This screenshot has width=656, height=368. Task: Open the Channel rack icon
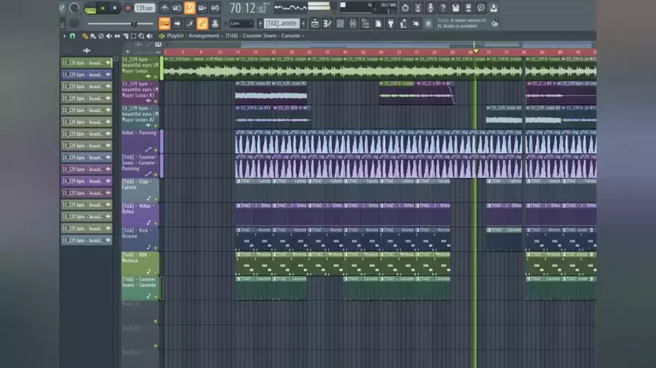click(x=340, y=24)
